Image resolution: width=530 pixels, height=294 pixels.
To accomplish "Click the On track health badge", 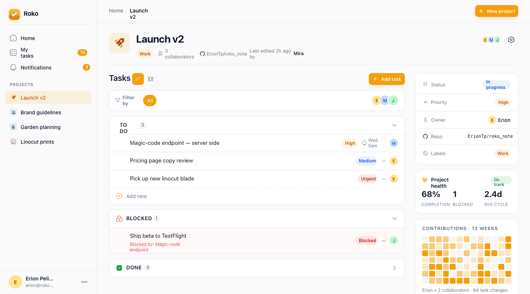I will coord(501,180).
